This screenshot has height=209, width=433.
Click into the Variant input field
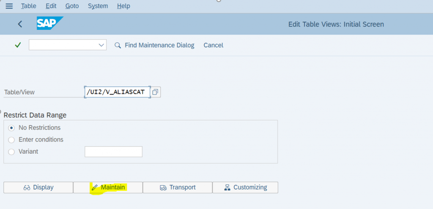coord(113,152)
